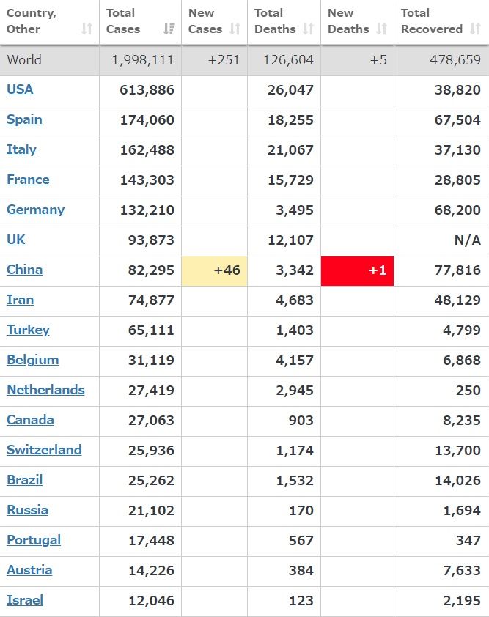Select China's red +1 new deaths cell

[357, 270]
